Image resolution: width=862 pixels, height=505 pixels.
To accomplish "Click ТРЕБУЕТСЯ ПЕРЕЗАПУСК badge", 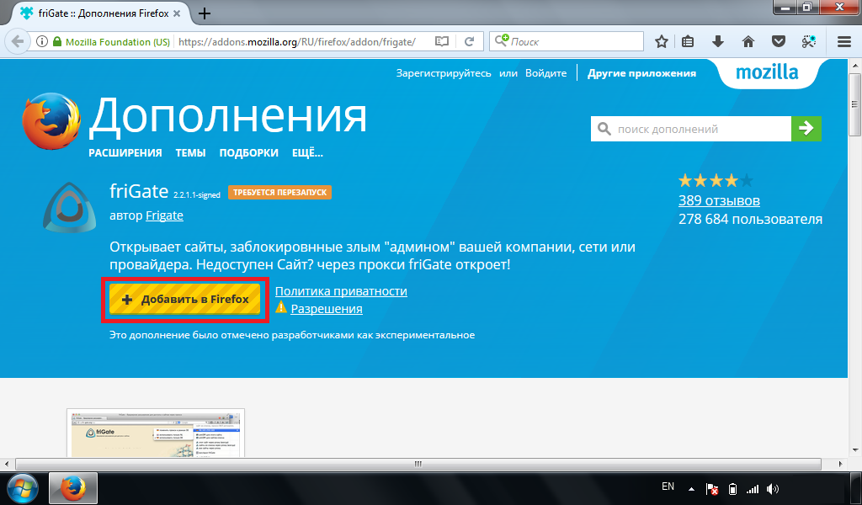I will tap(279, 193).
